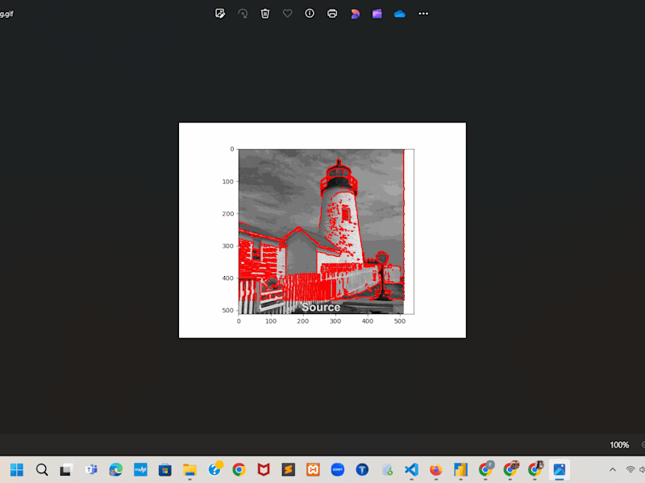
Task: Open Zoom app from taskbar
Action: coord(338,469)
